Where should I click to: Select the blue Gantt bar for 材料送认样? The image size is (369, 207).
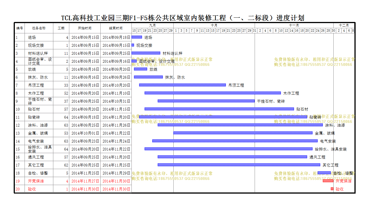[x=146, y=53]
